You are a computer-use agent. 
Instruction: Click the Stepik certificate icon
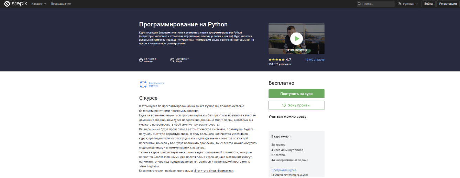(172, 60)
